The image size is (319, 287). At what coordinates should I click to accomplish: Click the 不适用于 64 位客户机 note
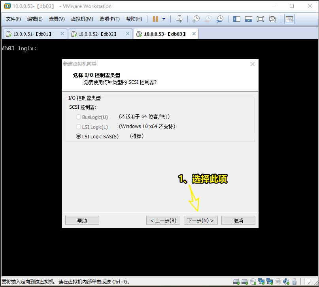(x=144, y=117)
